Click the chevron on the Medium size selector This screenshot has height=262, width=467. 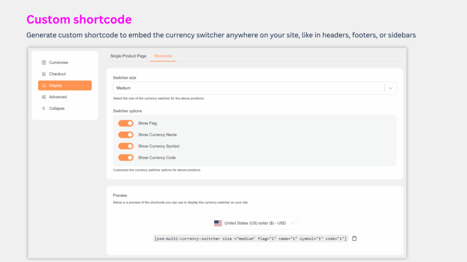(x=390, y=88)
